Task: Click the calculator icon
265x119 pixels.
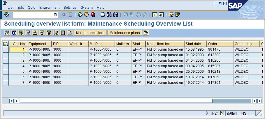Action: click(x=63, y=33)
